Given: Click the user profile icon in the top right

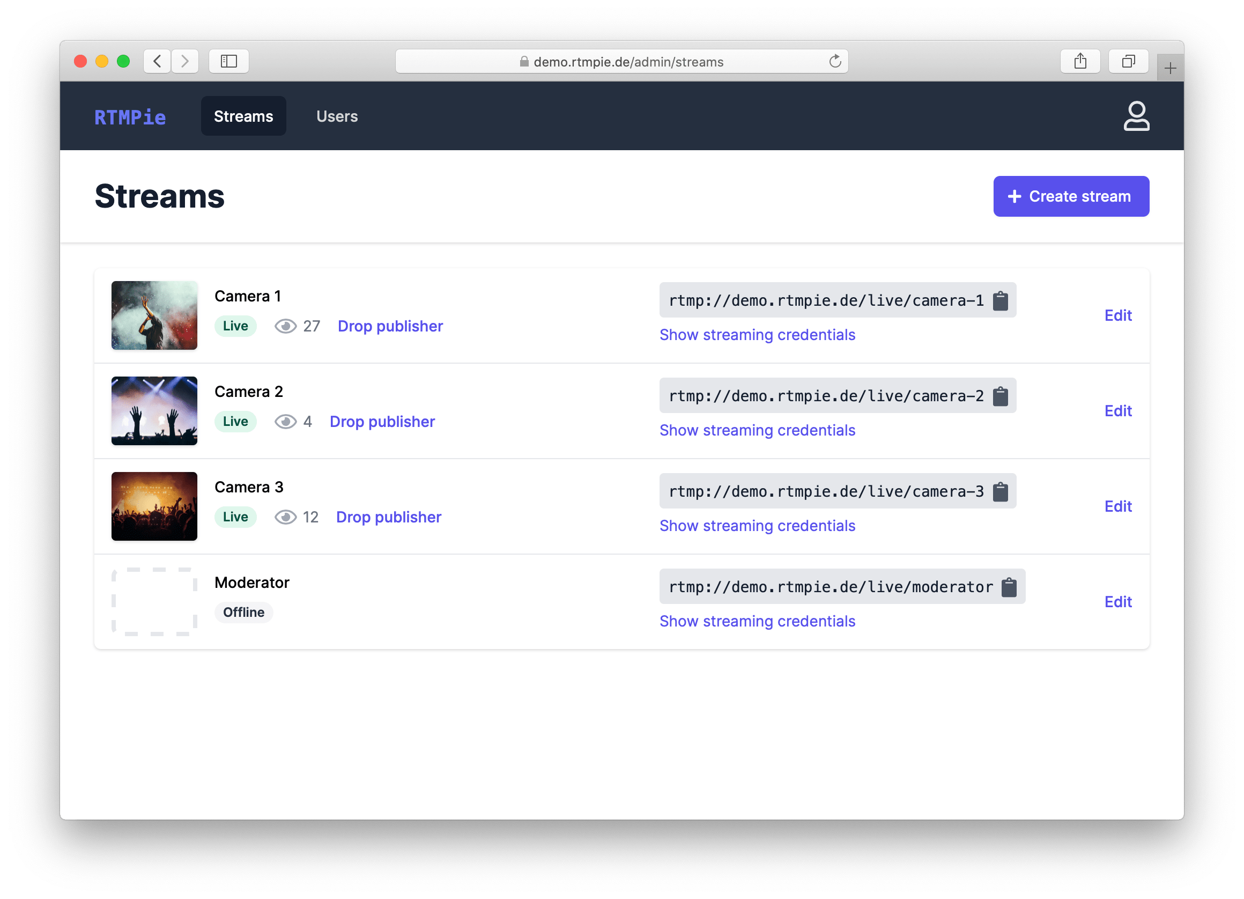Looking at the screenshot, I should [x=1137, y=116].
